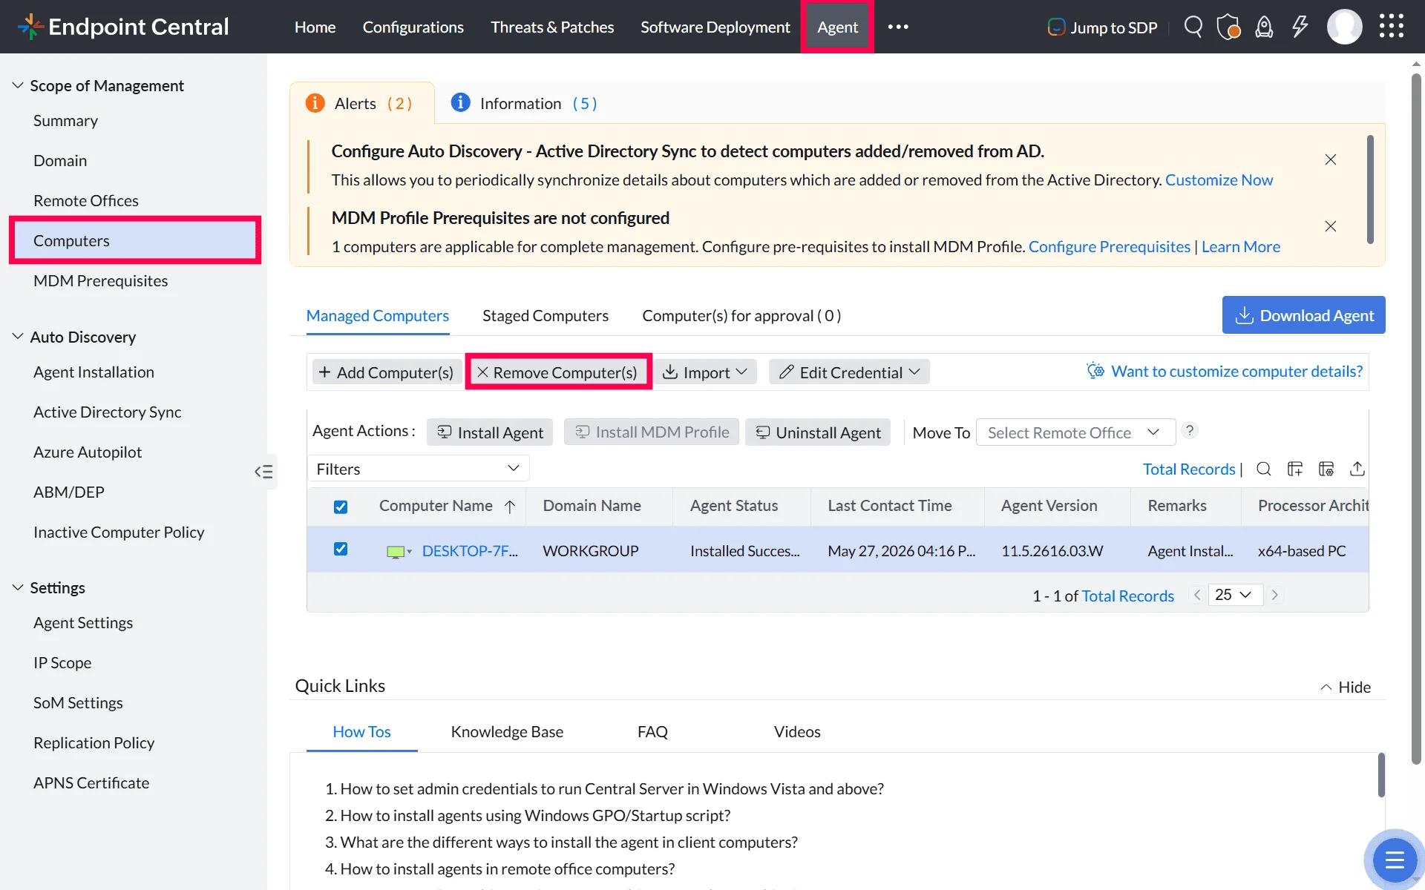Dismiss the Auto Discovery alert
Image resolution: width=1425 pixels, height=890 pixels.
pyautogui.click(x=1331, y=159)
